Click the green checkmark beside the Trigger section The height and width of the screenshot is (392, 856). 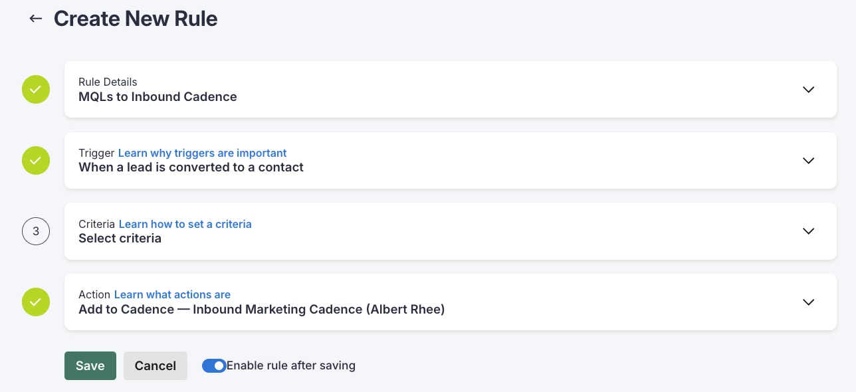coord(36,160)
